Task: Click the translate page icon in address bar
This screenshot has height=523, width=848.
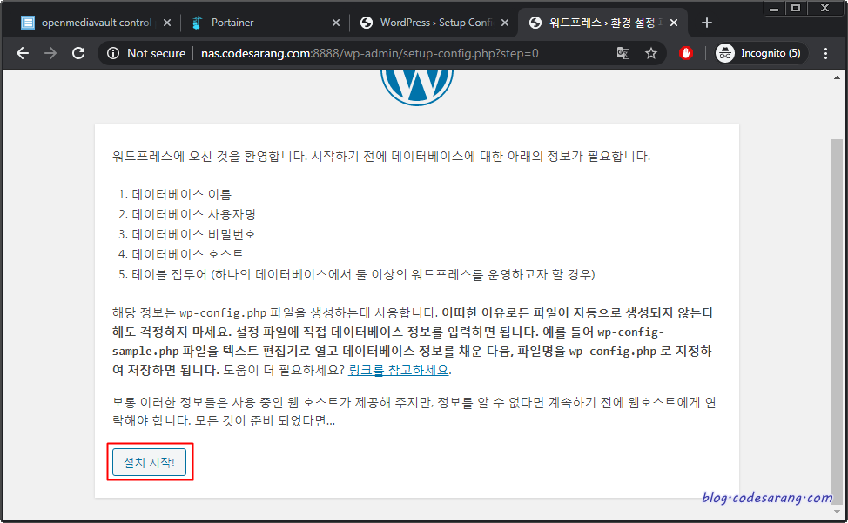Action: tap(623, 53)
